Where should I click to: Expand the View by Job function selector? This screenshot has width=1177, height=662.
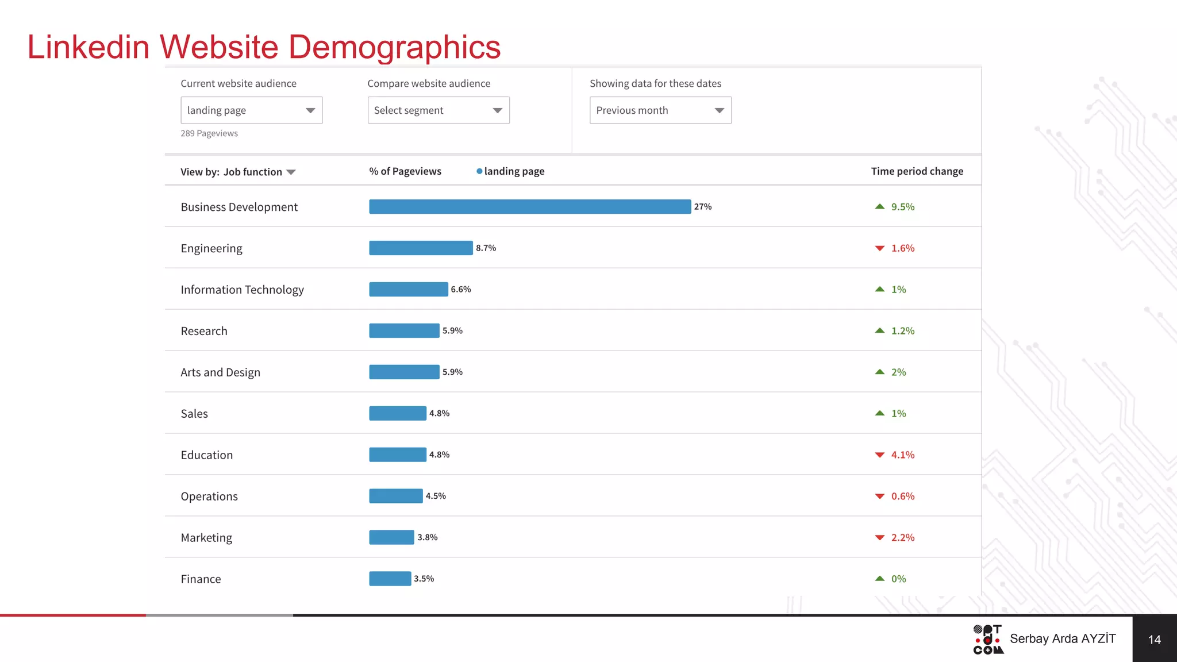(x=238, y=172)
